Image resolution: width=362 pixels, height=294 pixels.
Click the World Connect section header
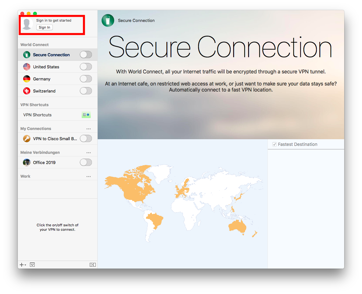34,45
